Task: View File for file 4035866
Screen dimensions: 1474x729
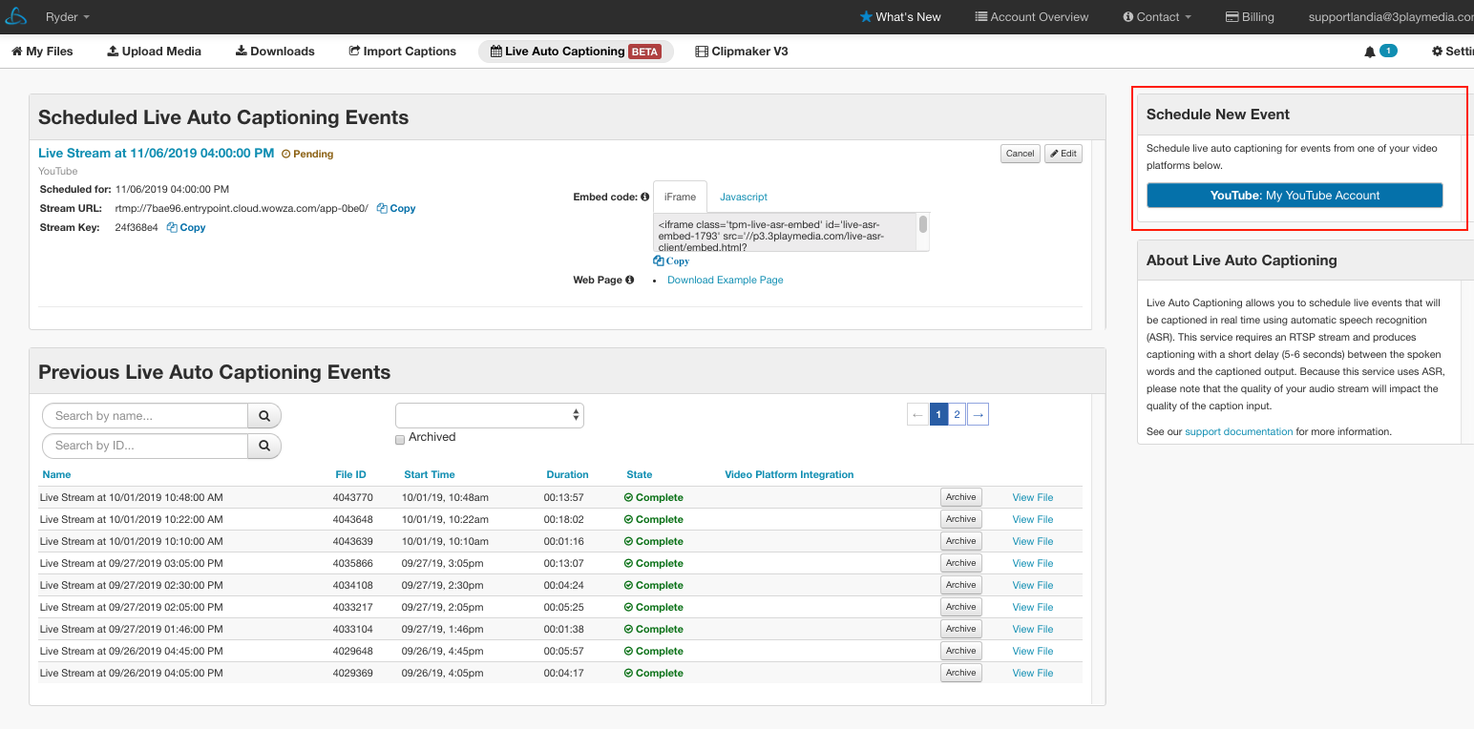Action: 1032,564
